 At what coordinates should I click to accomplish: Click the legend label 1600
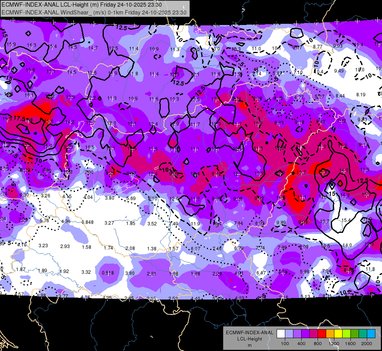pos(350,344)
